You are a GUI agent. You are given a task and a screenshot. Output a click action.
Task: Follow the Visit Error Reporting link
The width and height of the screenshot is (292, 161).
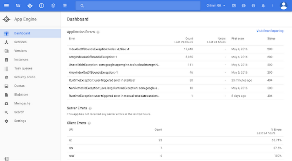(270, 31)
